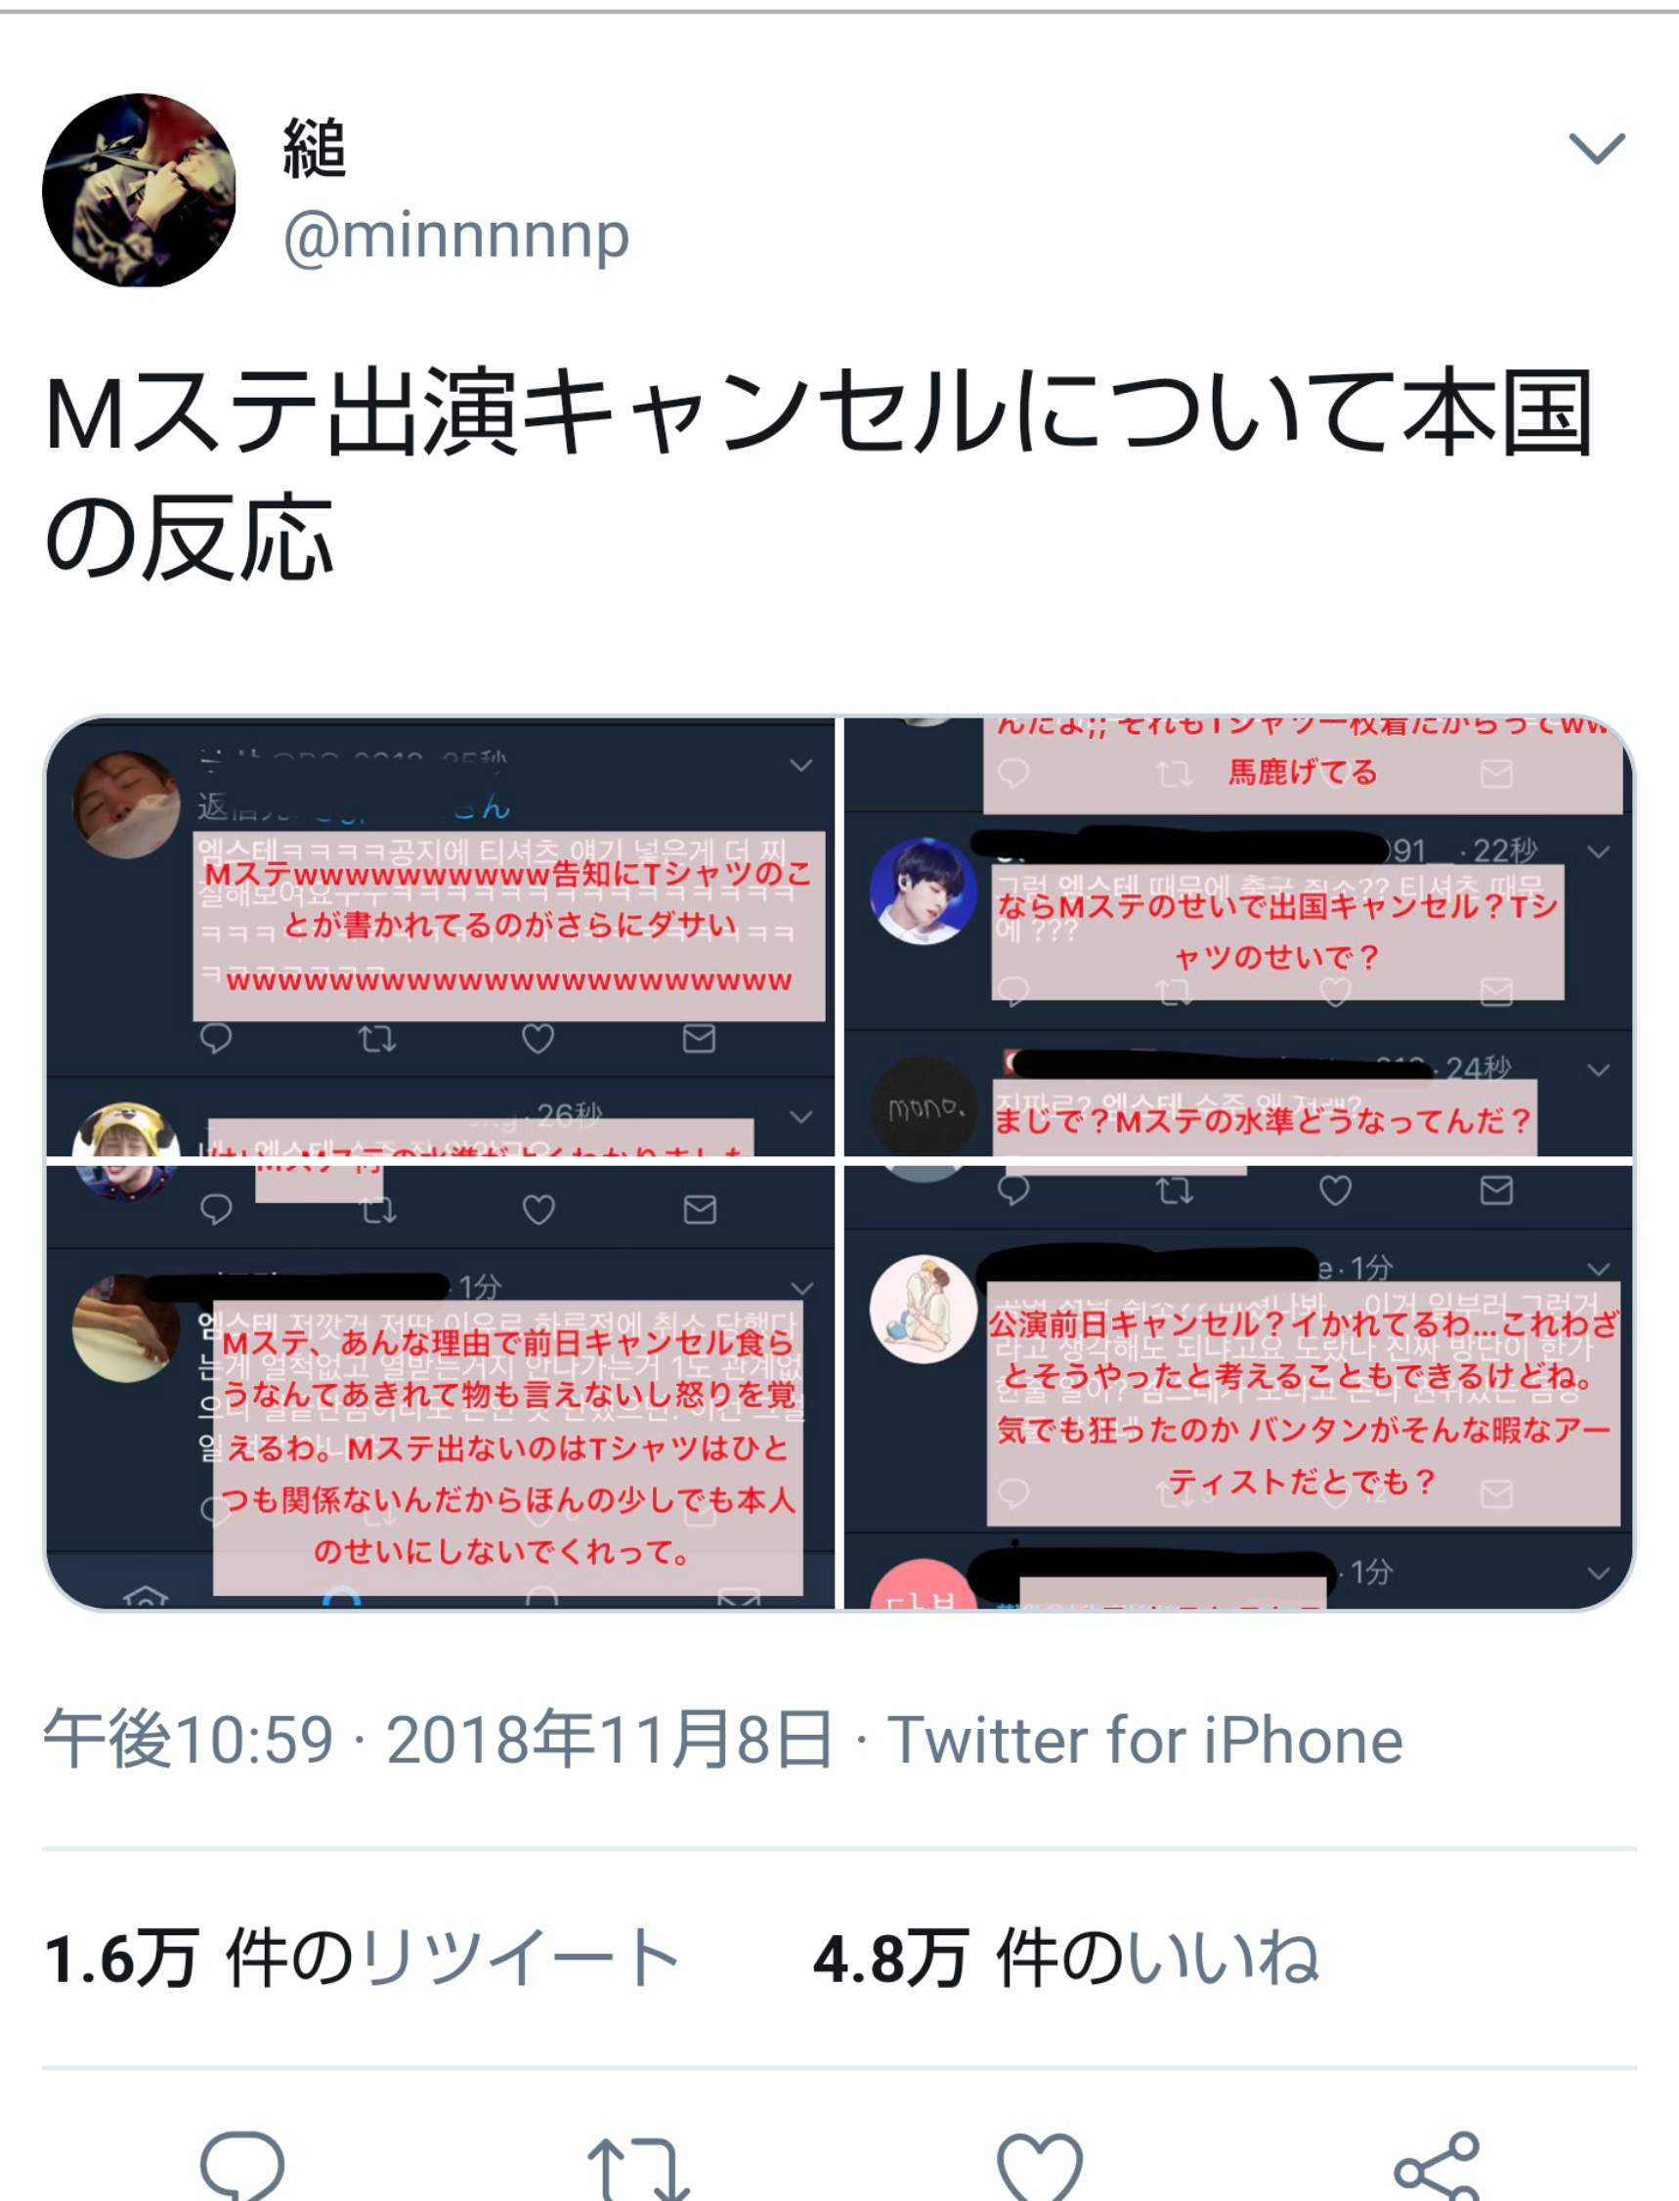Tap the Twitter for iPhone source label

pyautogui.click(x=1145, y=1741)
